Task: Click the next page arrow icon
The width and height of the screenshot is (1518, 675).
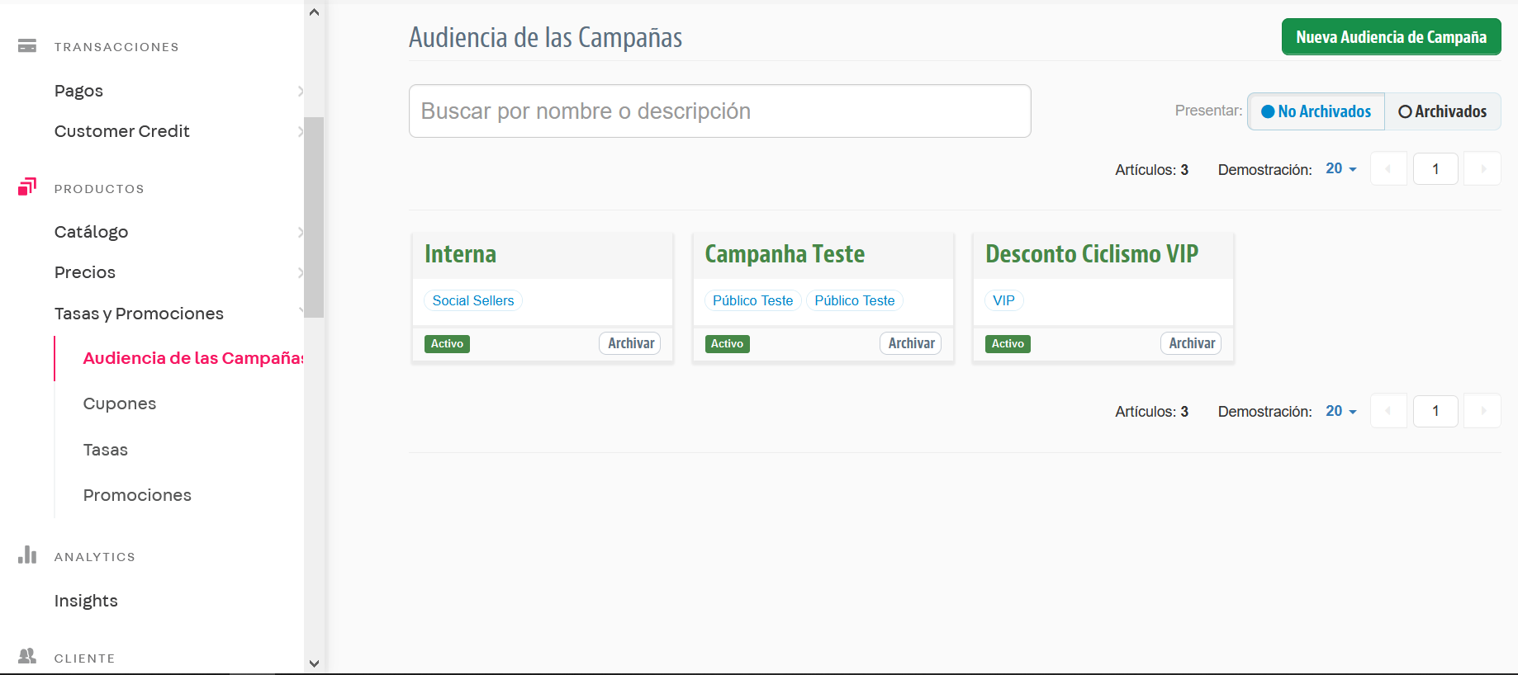Action: [x=1482, y=168]
